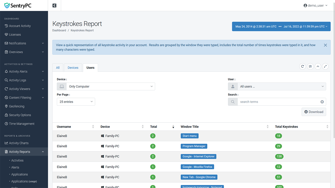Select the Alerts report sub-item
The width and height of the screenshot is (335, 188).
pos(15,167)
